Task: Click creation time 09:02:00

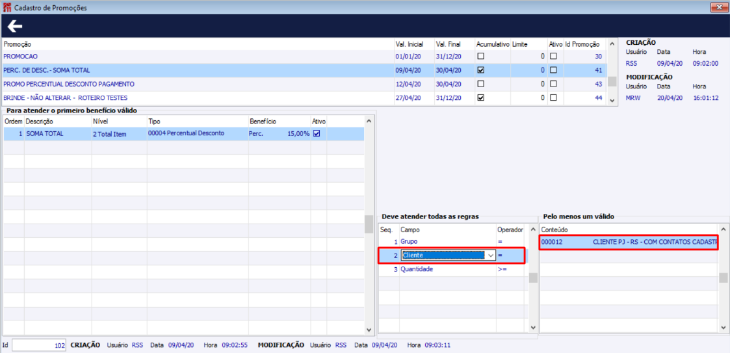Action: pyautogui.click(x=706, y=63)
